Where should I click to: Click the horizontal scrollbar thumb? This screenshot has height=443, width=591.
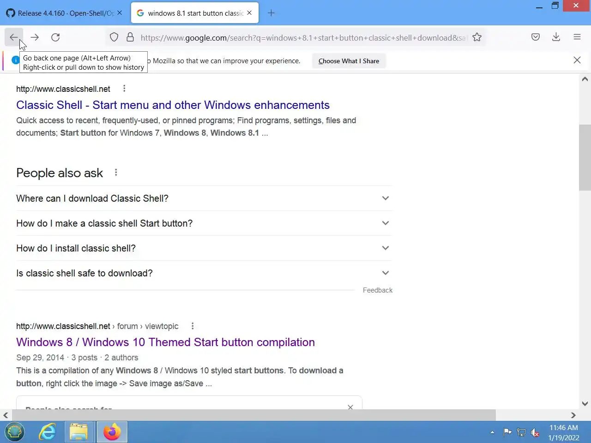[253, 415]
